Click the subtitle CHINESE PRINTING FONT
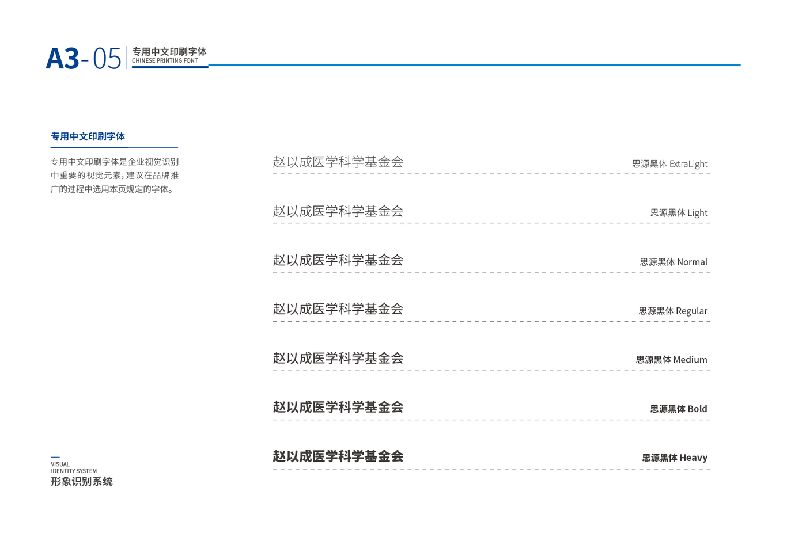Screen dimensions: 787x556 click(x=165, y=61)
